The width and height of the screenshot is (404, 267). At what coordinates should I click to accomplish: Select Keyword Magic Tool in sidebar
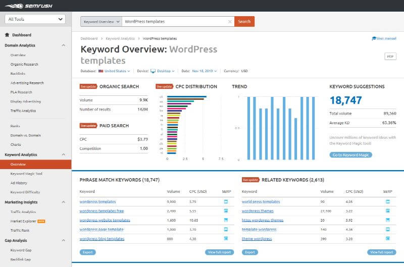[x=26, y=174]
